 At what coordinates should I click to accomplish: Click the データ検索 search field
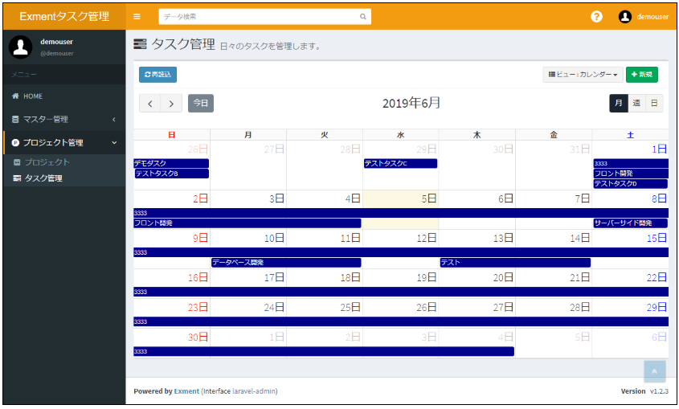pos(257,16)
